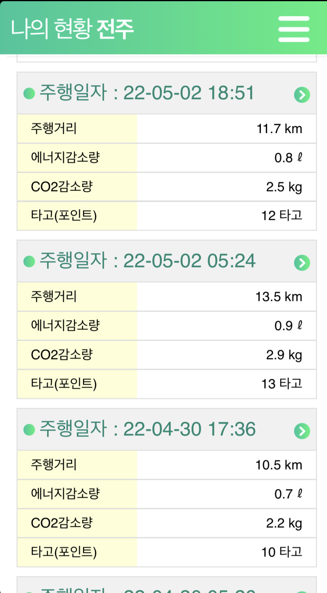Select the 2.9 kg CO2감소량 row
The width and height of the screenshot is (327, 593).
(x=166, y=355)
